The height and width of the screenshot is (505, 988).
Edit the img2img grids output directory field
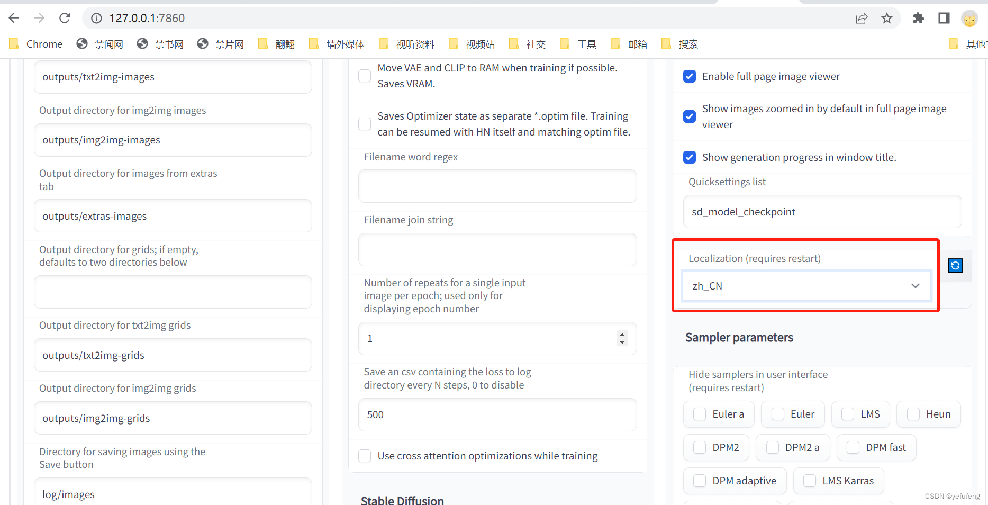tap(173, 418)
